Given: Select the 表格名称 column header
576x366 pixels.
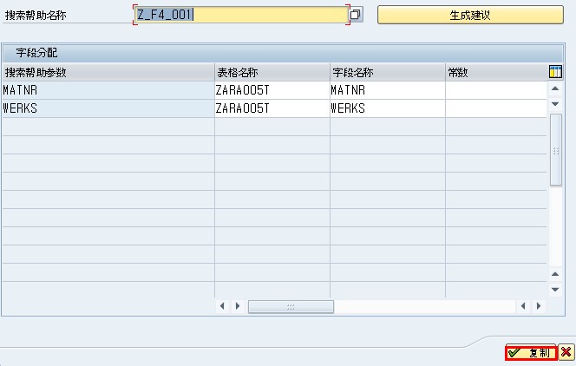Looking at the screenshot, I should (x=272, y=72).
